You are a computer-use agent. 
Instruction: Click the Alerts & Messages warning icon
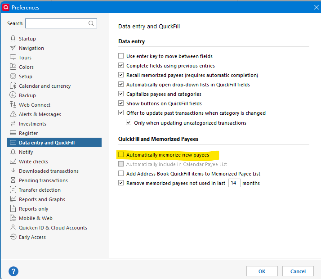pyautogui.click(x=13, y=114)
